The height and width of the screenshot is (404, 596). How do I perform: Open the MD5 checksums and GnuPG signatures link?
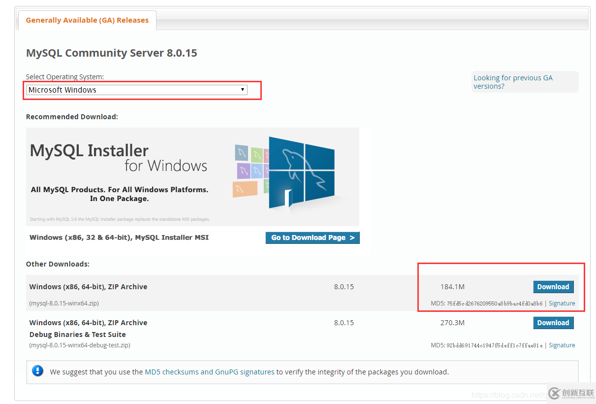tap(210, 372)
